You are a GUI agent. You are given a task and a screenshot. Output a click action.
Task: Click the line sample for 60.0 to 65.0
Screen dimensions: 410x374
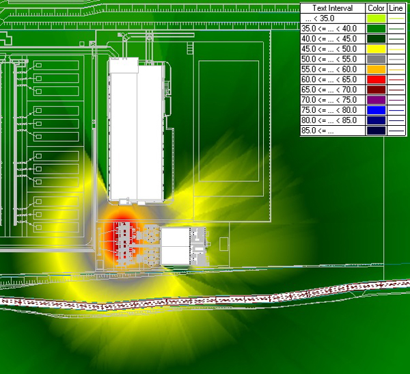(x=396, y=79)
